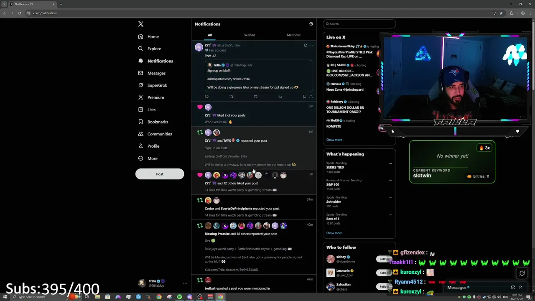Reply to ZYL's Sign up post
The height and width of the screenshot is (301, 535).
pyautogui.click(x=206, y=97)
